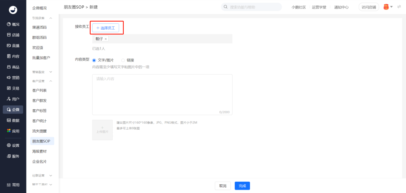Click the 选择员工 button

pyautogui.click(x=106, y=28)
